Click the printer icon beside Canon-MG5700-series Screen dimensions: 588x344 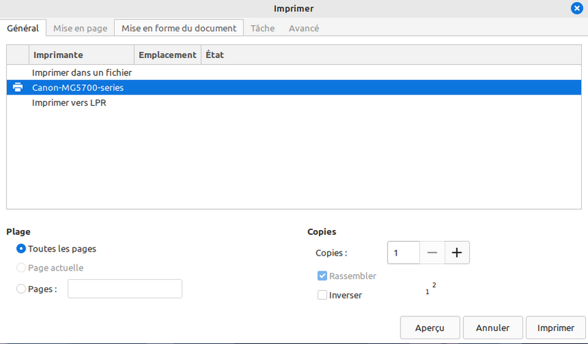point(18,88)
